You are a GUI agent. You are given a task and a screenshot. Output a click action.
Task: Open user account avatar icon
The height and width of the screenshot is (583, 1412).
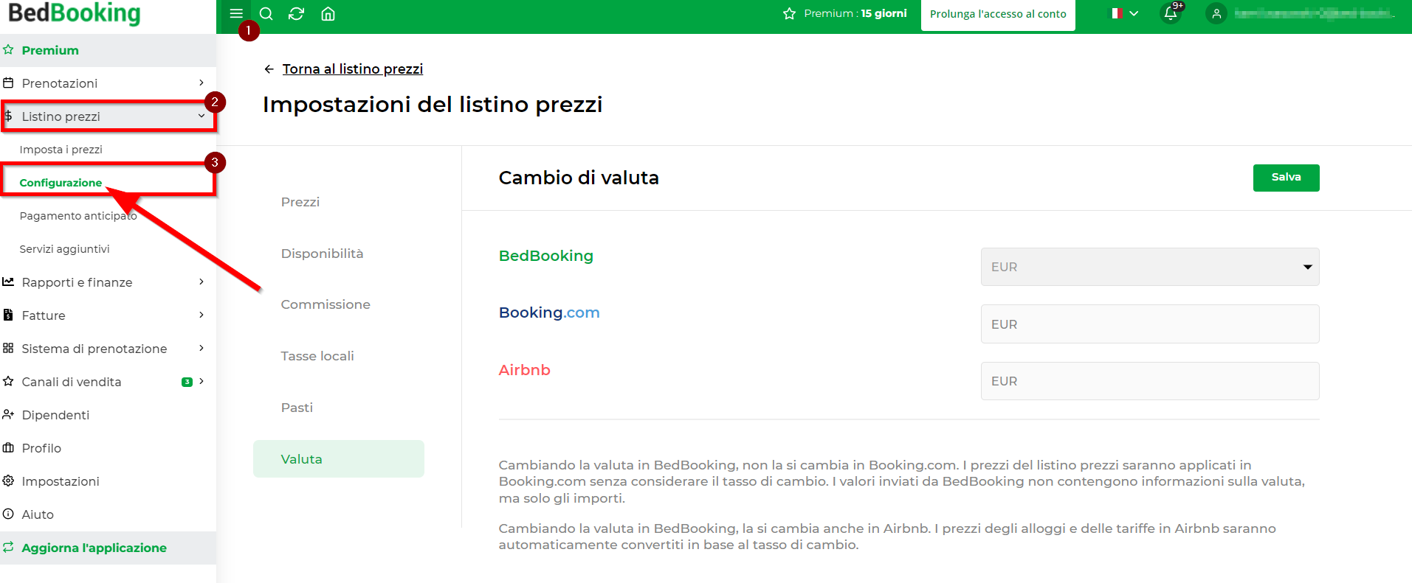click(1216, 14)
